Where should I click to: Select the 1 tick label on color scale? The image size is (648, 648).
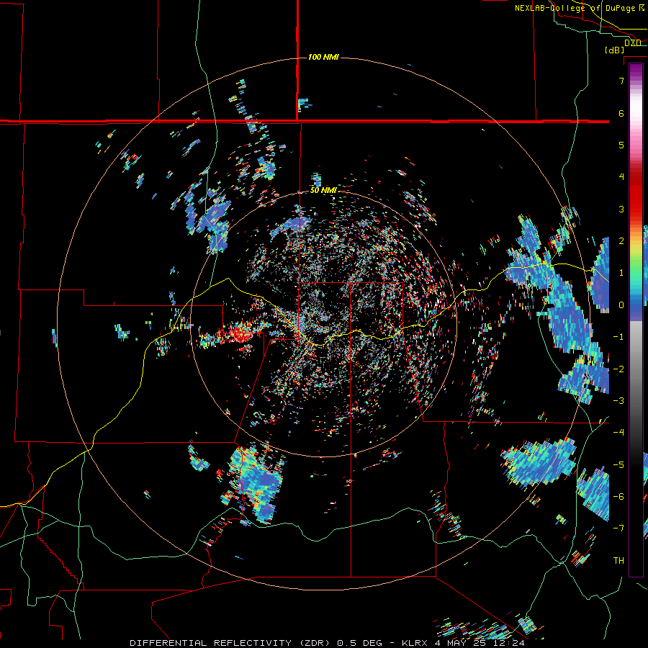(x=621, y=273)
